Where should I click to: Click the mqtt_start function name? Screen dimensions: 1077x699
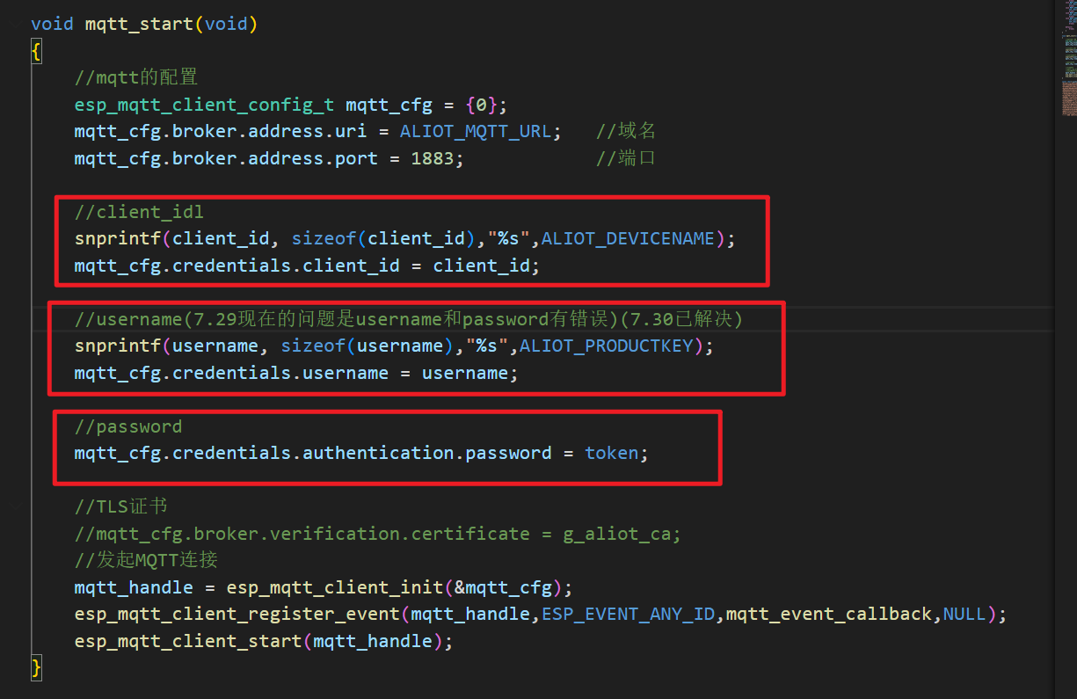[136, 24]
